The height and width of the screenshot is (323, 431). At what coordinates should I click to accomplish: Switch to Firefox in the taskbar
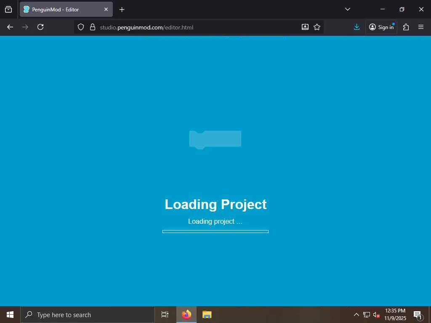186,315
